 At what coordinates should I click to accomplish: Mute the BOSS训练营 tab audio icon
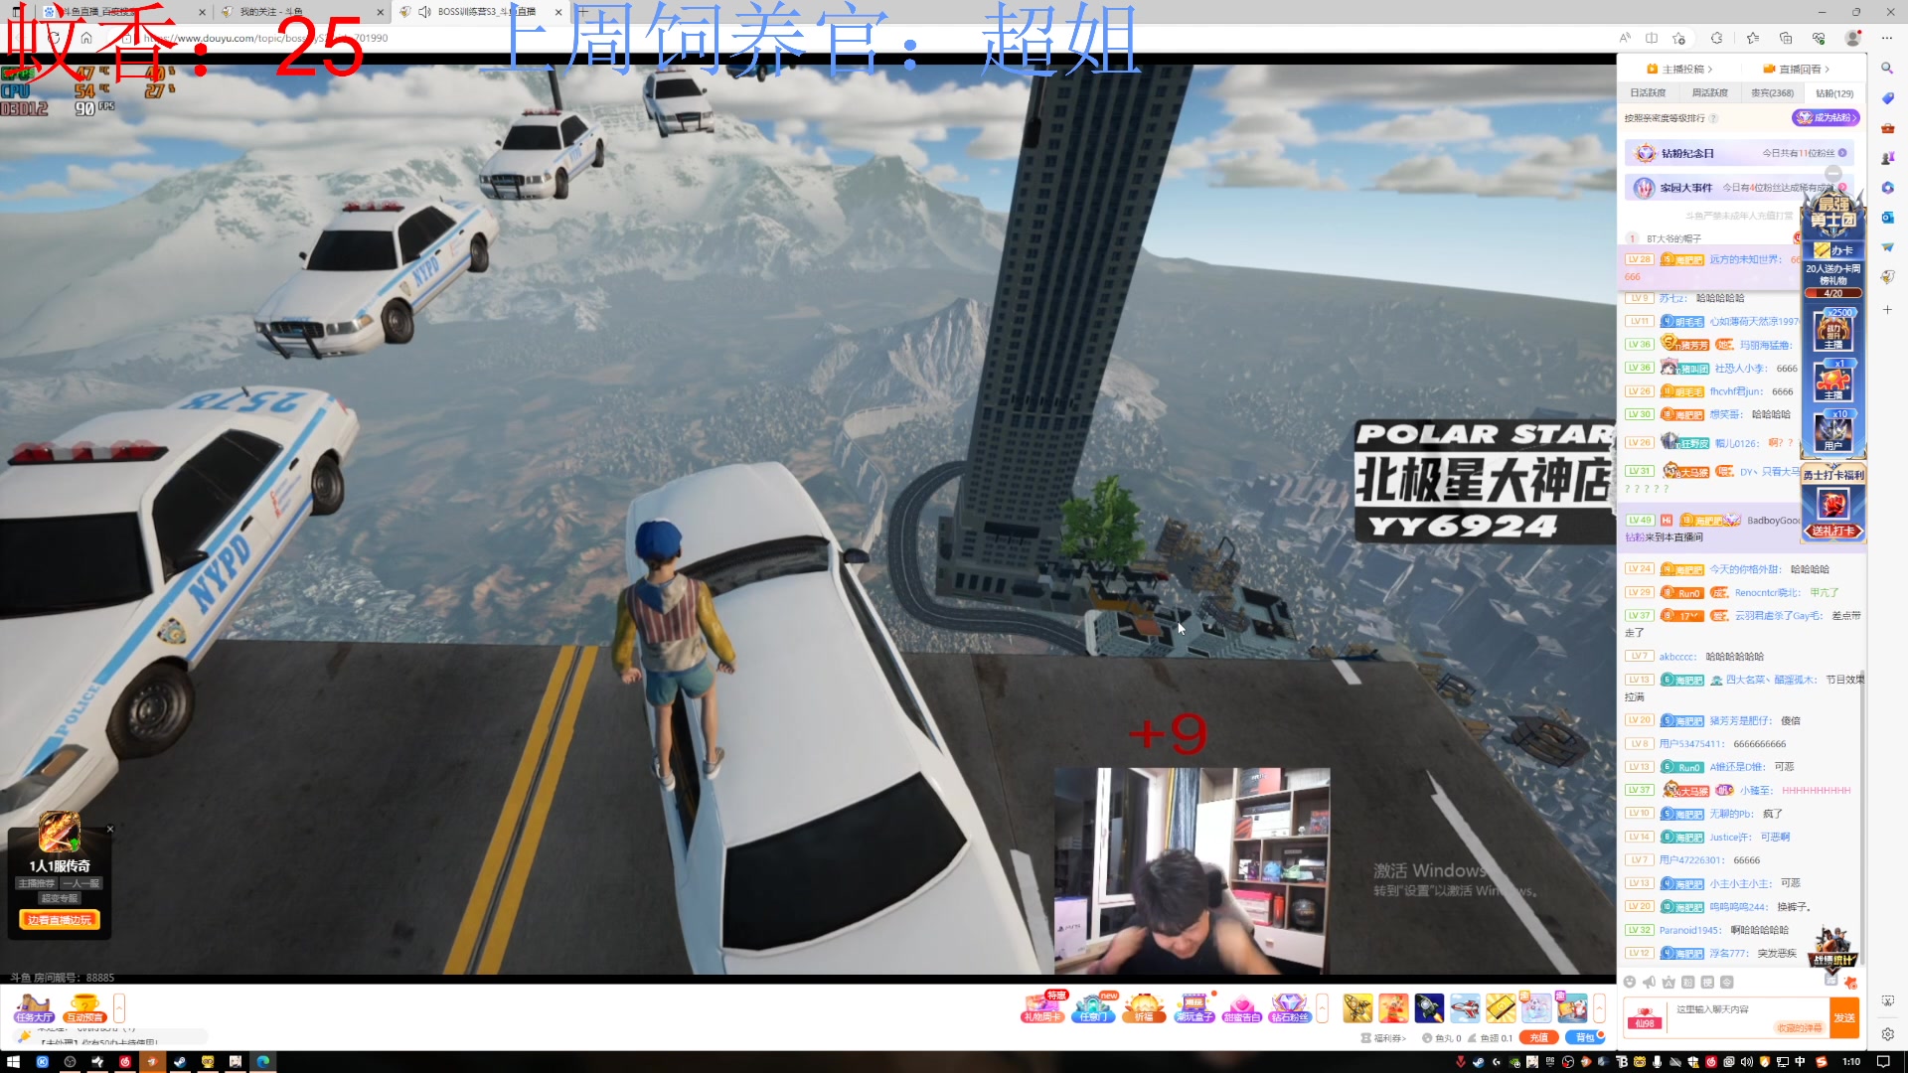(424, 12)
